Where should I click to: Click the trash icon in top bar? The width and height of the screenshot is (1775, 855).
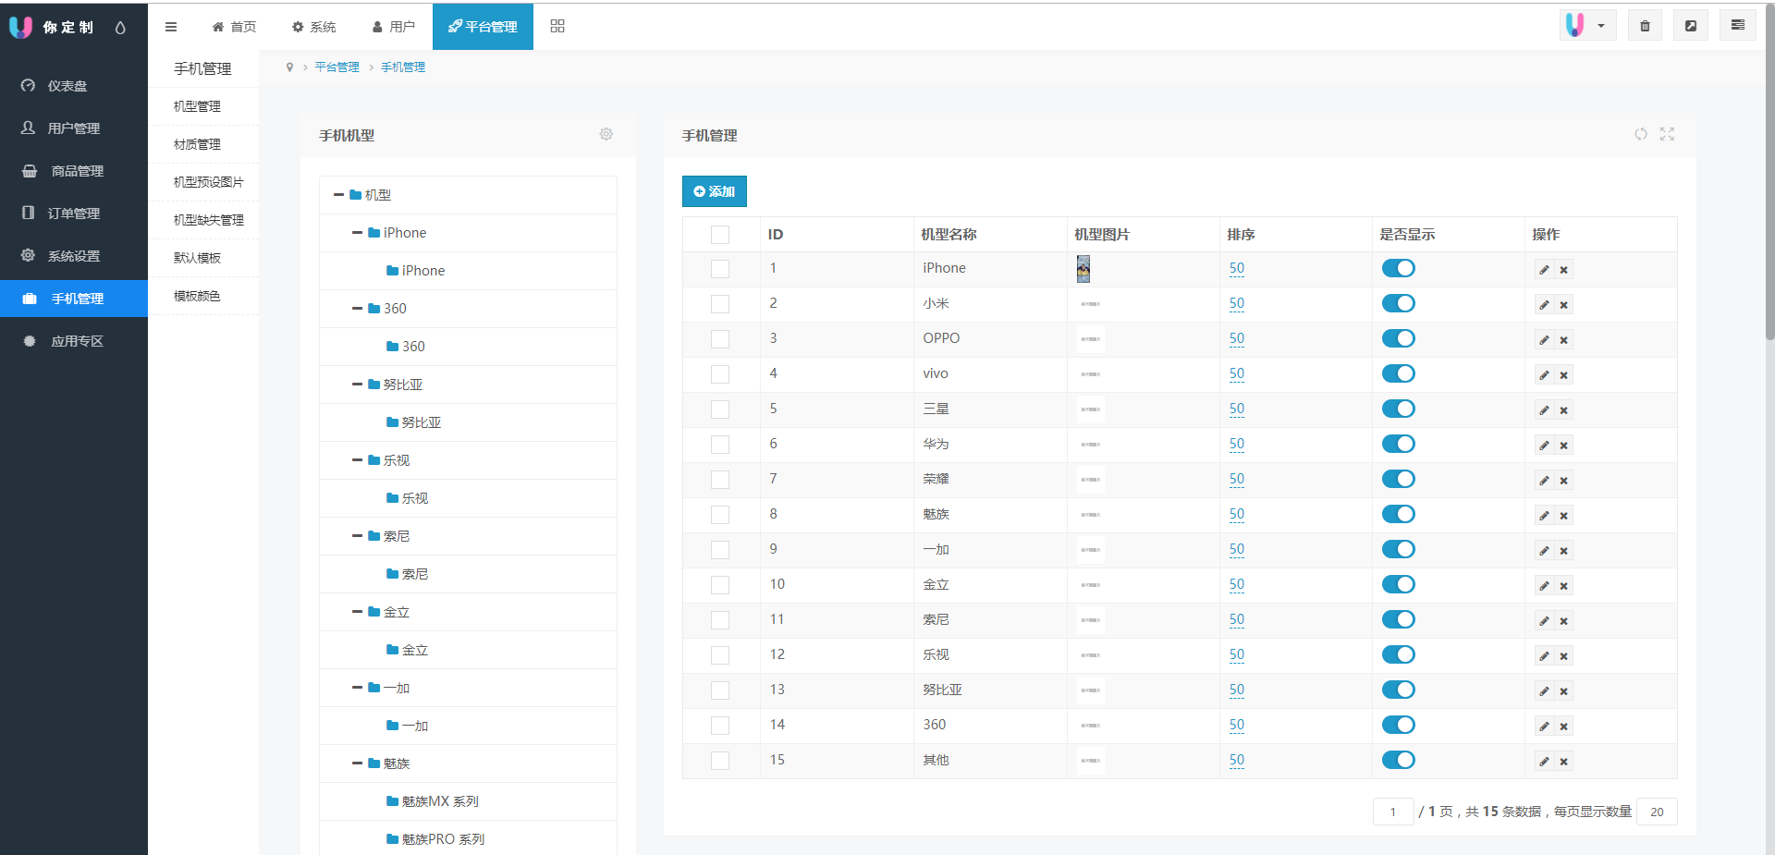1645,26
